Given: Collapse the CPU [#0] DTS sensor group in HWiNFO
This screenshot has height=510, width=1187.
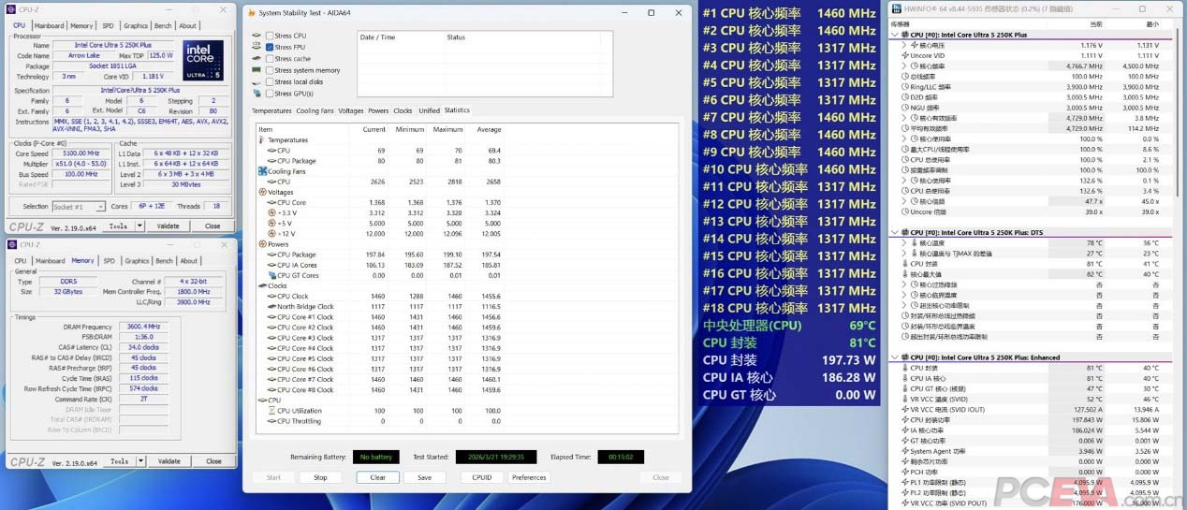Looking at the screenshot, I should 896,233.
